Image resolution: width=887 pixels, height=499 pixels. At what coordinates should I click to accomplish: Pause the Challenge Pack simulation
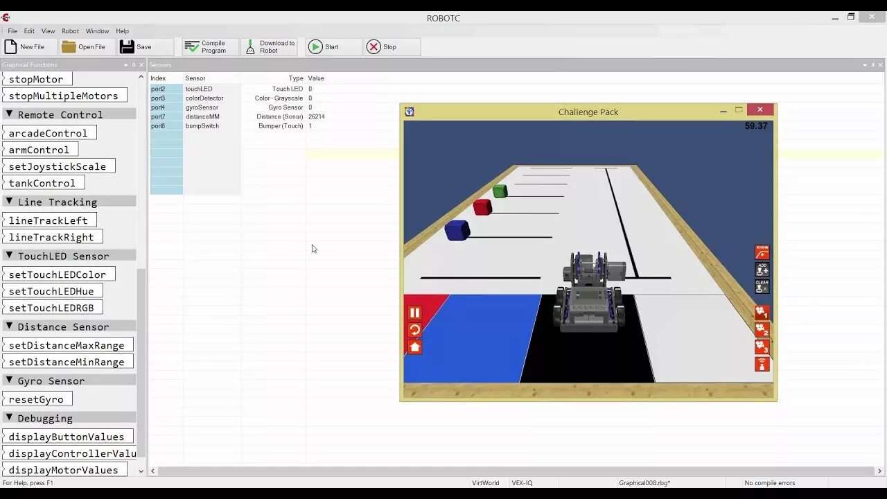pyautogui.click(x=414, y=313)
